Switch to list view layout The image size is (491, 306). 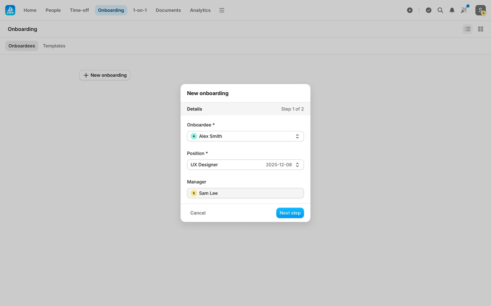coord(467,29)
